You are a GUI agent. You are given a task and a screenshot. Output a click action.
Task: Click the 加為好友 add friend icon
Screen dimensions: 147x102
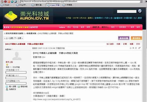click(7, 89)
